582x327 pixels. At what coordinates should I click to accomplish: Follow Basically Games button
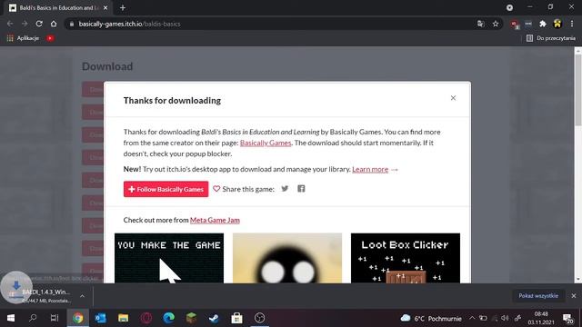tap(166, 189)
